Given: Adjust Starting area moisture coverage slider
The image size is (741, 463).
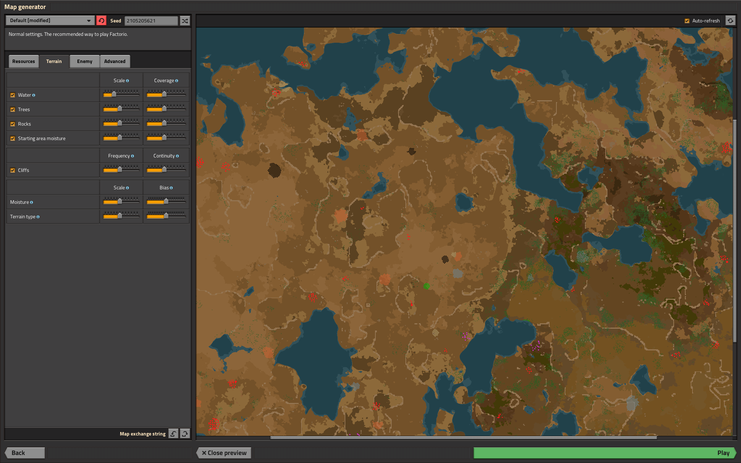Looking at the screenshot, I should [166, 138].
